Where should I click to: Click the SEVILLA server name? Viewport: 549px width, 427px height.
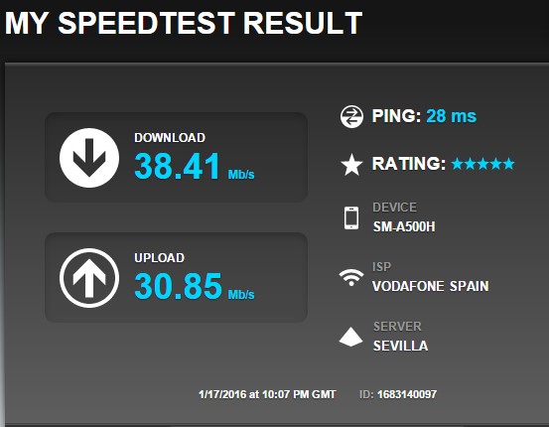click(400, 346)
